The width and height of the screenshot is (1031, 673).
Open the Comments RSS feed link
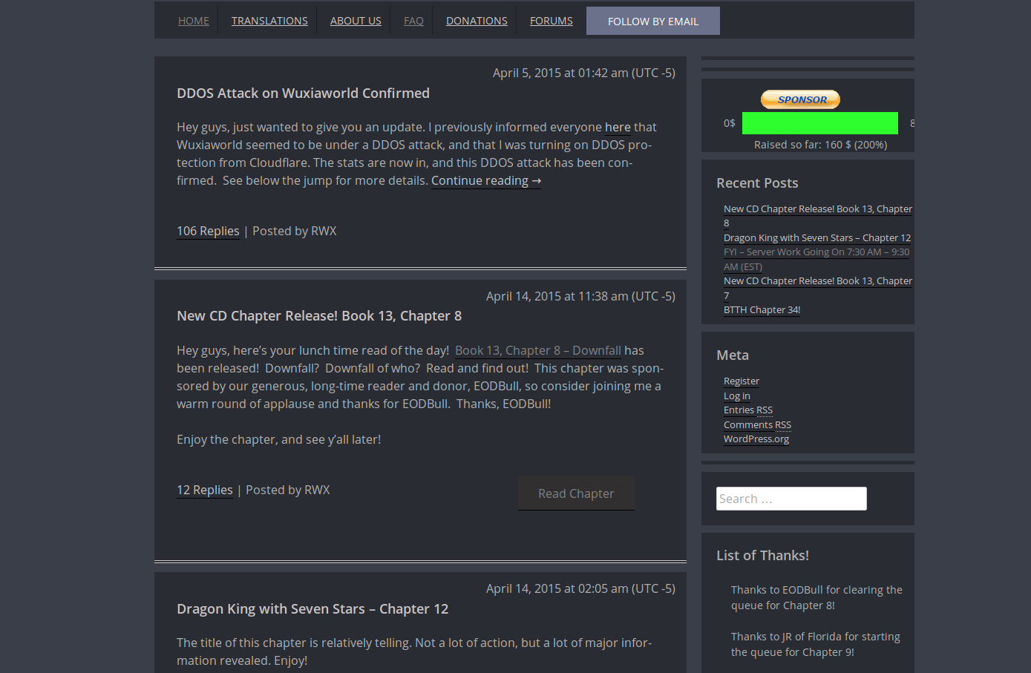757,424
